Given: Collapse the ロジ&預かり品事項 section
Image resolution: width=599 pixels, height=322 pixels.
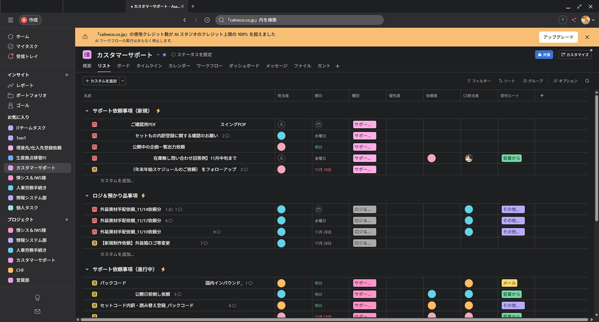Looking at the screenshot, I should click(87, 196).
